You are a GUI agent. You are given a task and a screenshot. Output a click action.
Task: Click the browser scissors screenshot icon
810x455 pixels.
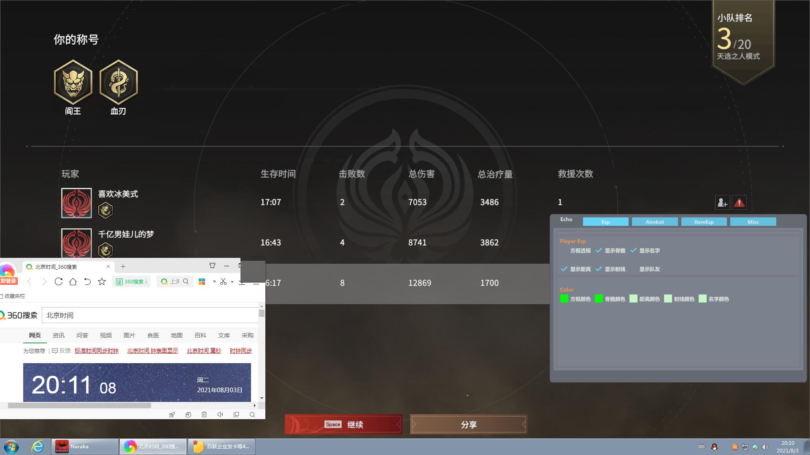point(224,281)
